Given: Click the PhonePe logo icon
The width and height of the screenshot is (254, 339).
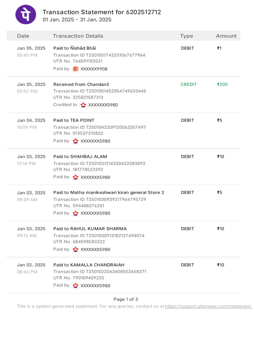Looking at the screenshot, I should [x=26, y=15].
